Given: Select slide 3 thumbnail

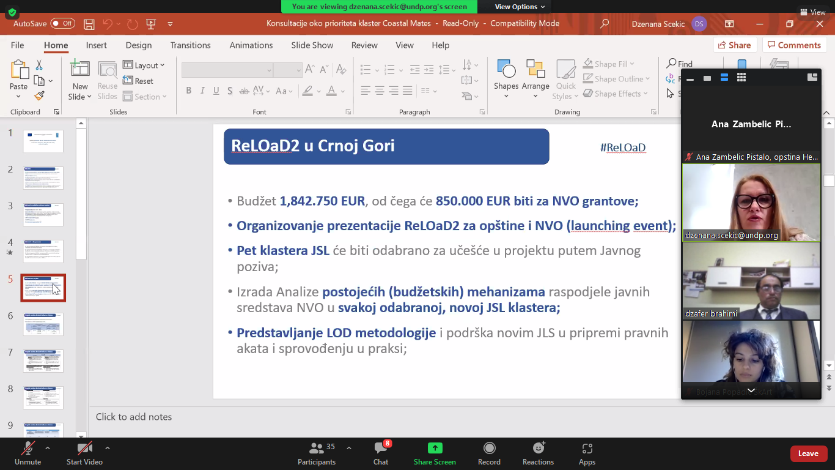Looking at the screenshot, I should 43,215.
